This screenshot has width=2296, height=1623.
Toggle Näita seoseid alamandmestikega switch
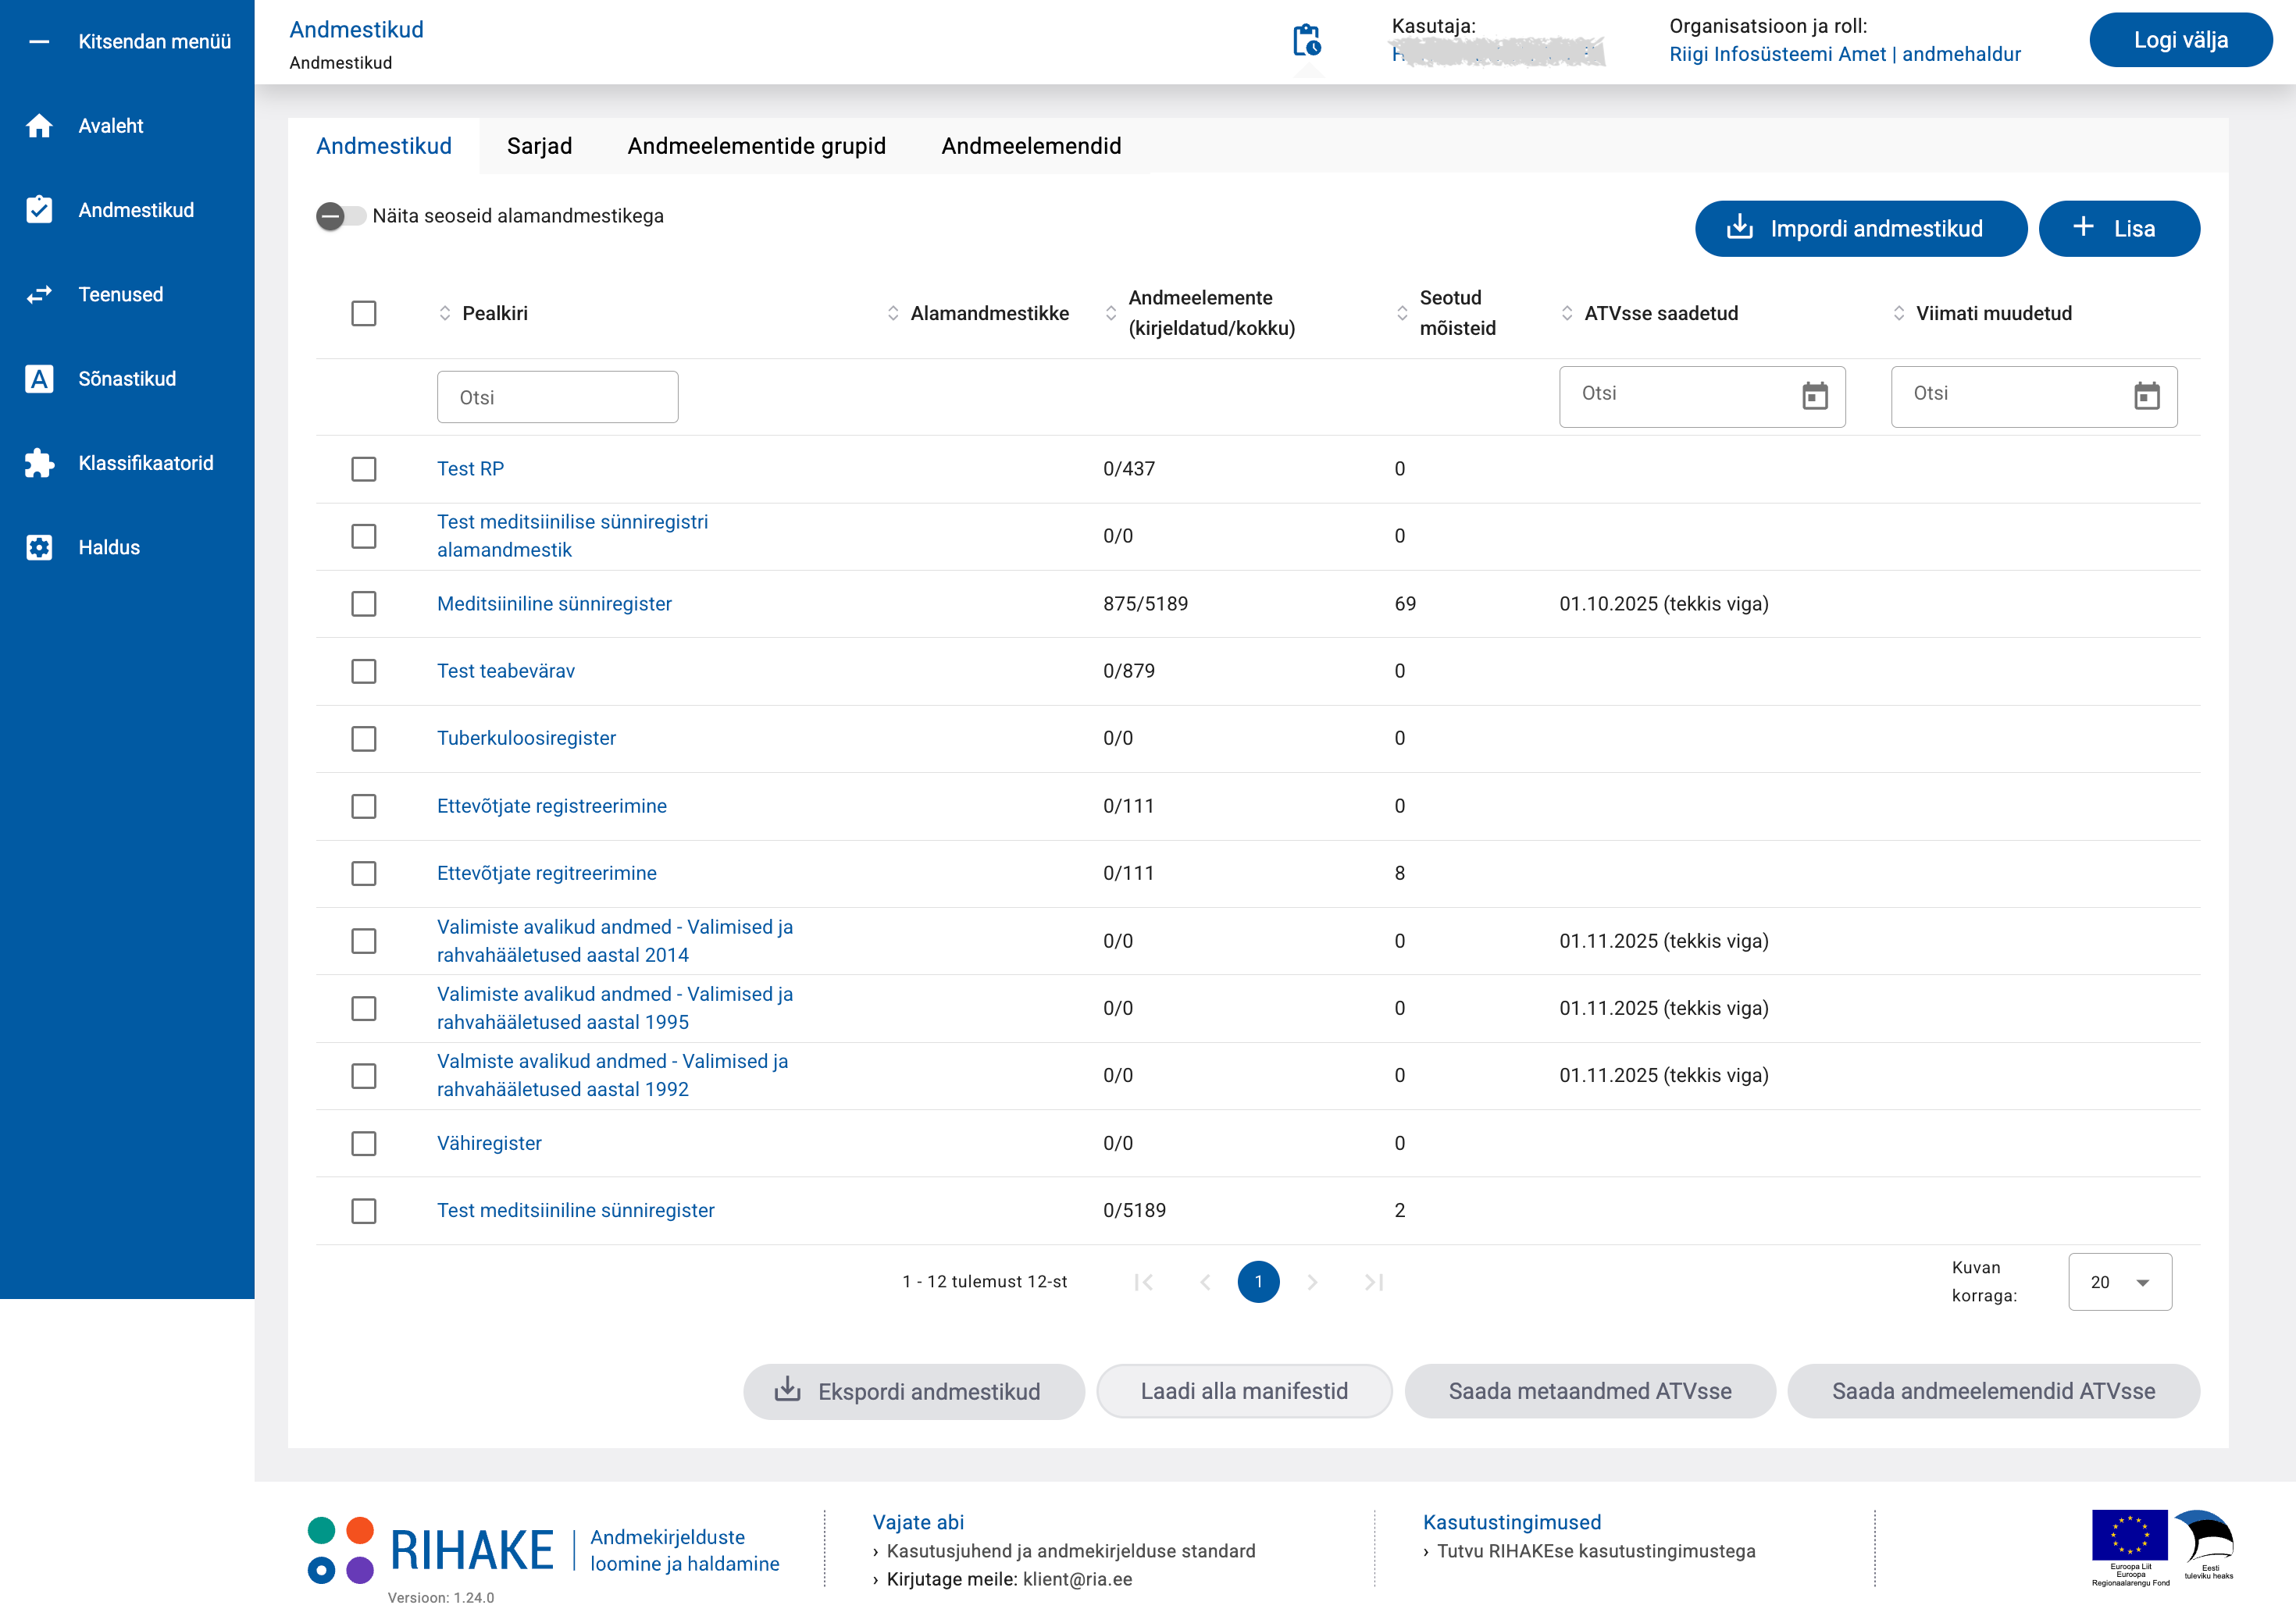[x=340, y=216]
